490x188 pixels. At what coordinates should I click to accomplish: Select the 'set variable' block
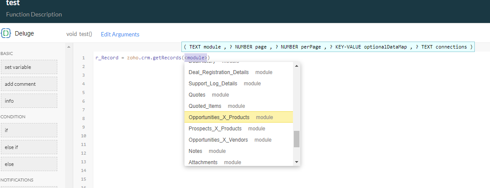[29, 67]
